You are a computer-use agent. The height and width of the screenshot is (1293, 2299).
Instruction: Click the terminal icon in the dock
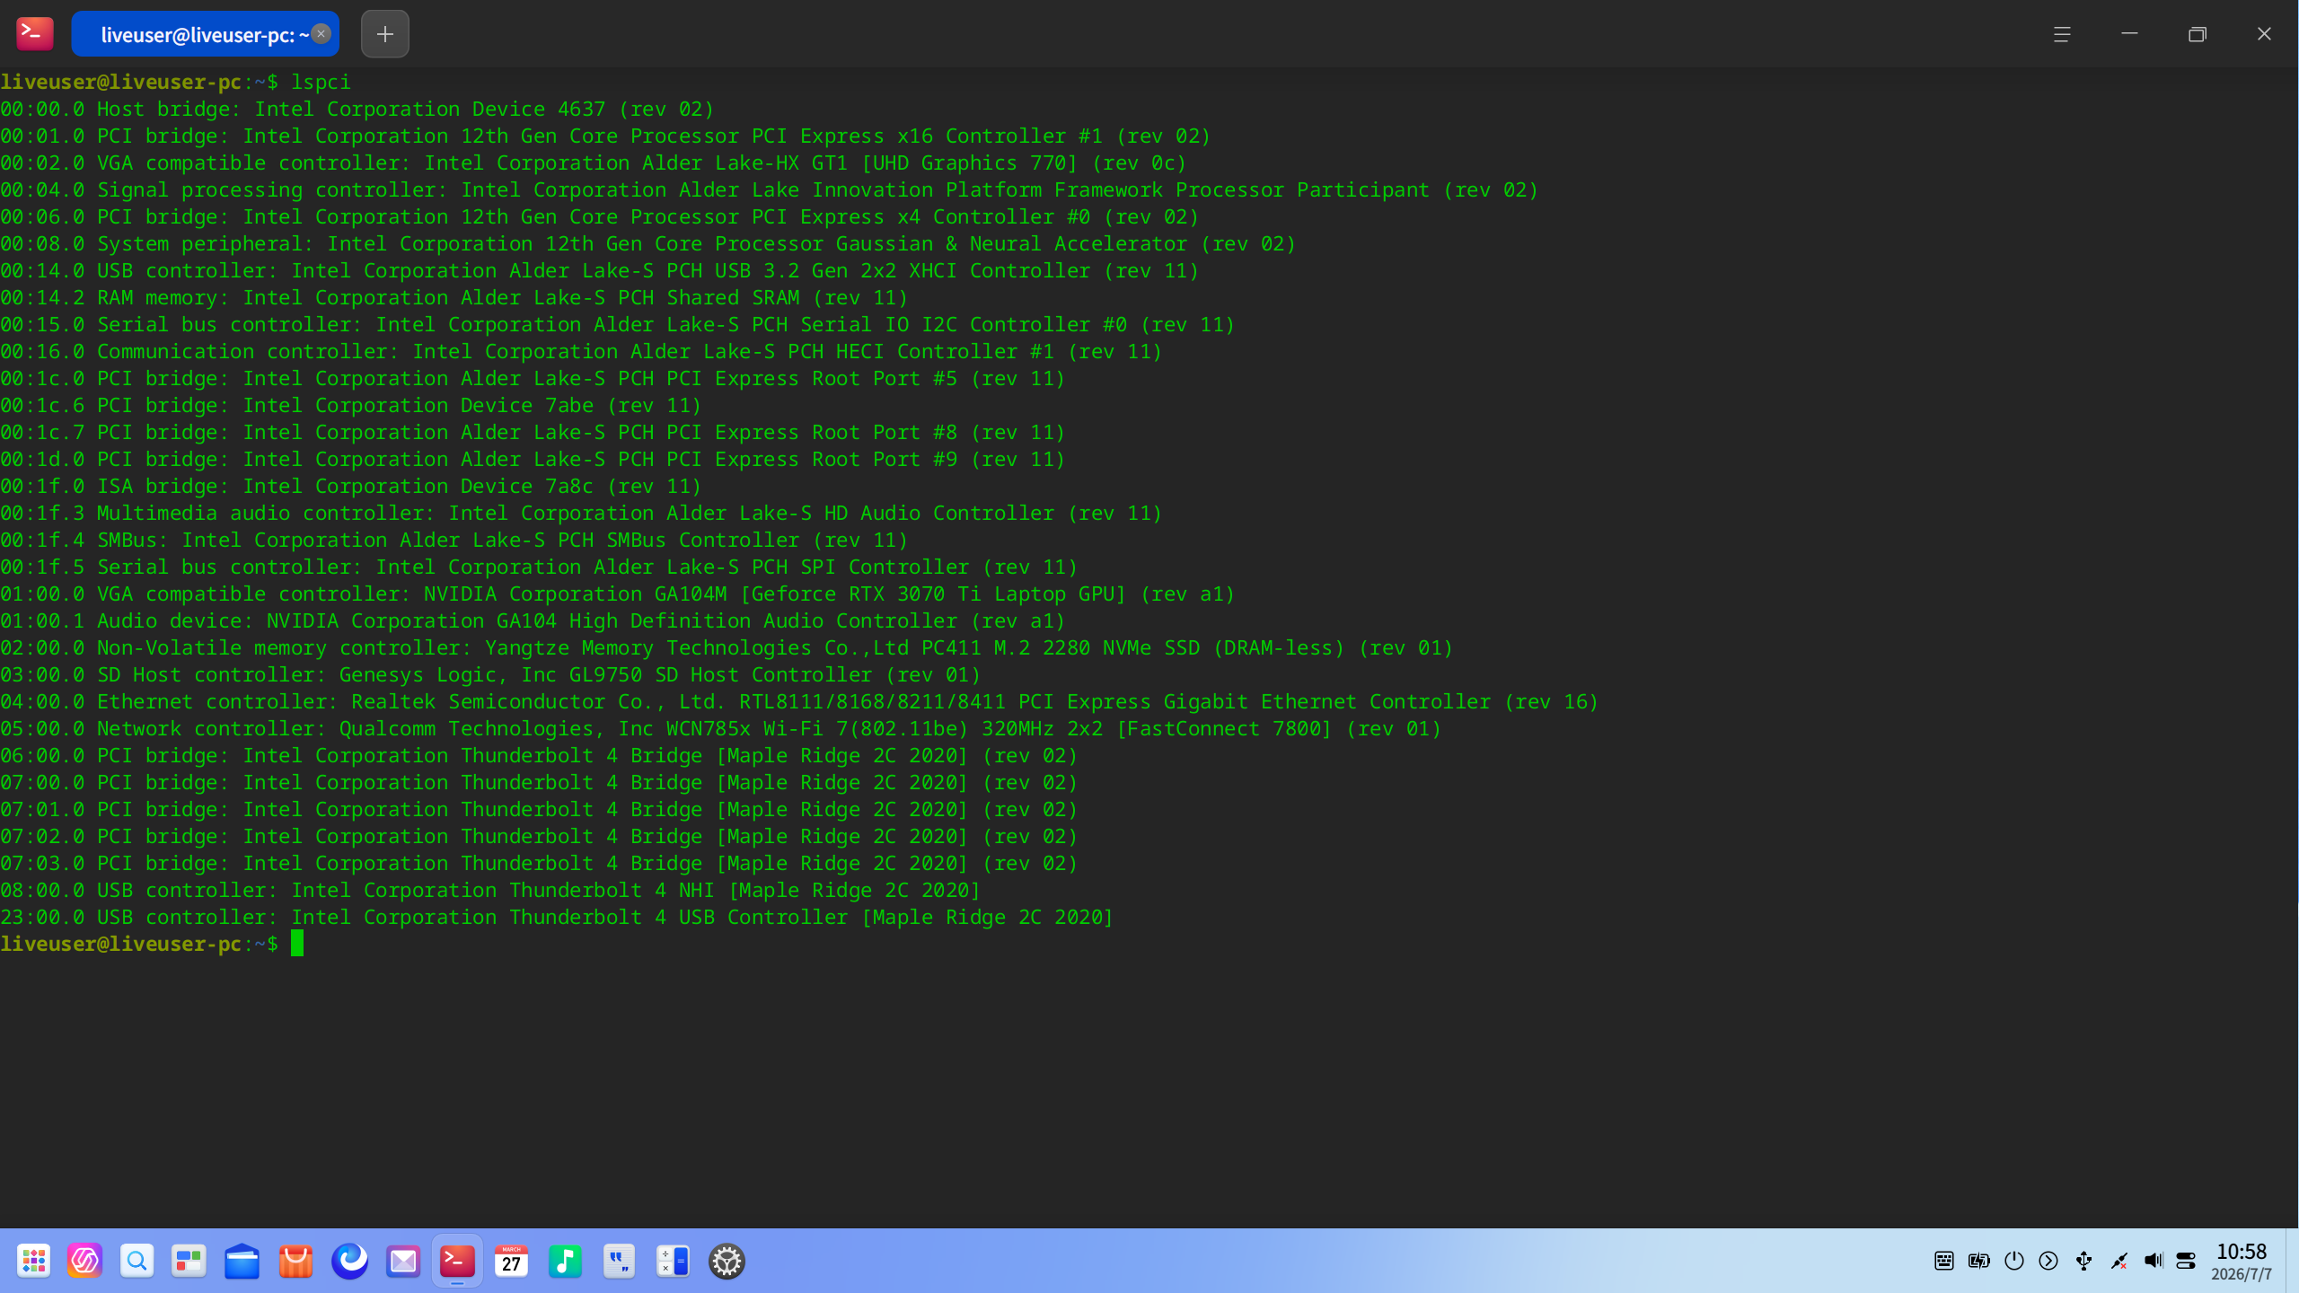tap(457, 1262)
